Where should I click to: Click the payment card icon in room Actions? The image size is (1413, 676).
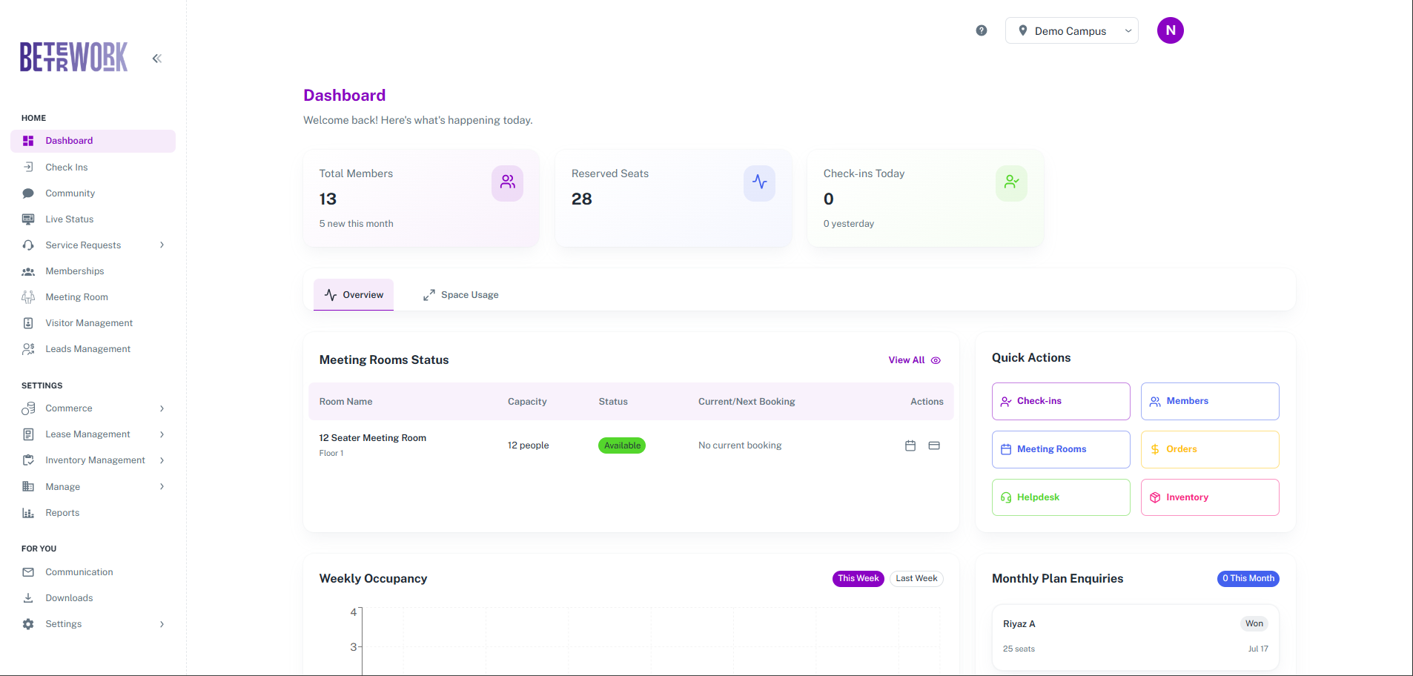tap(934, 445)
